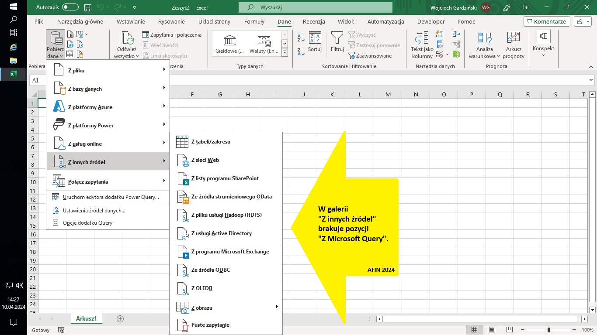The image size is (597, 335).
Task: Collapse the ribbon with chevron
Action: (591, 67)
